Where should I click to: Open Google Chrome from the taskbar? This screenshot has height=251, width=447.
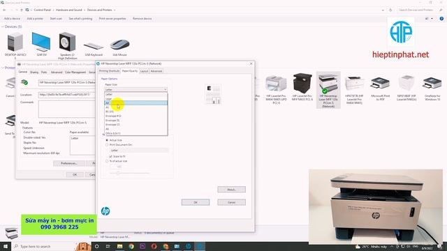[x=131, y=246]
